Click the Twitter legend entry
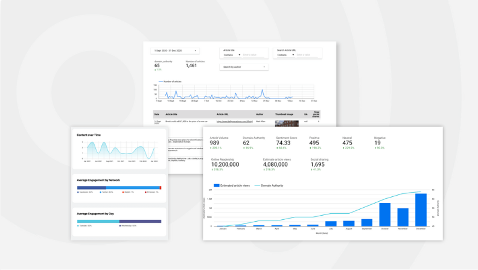 tap(106, 192)
